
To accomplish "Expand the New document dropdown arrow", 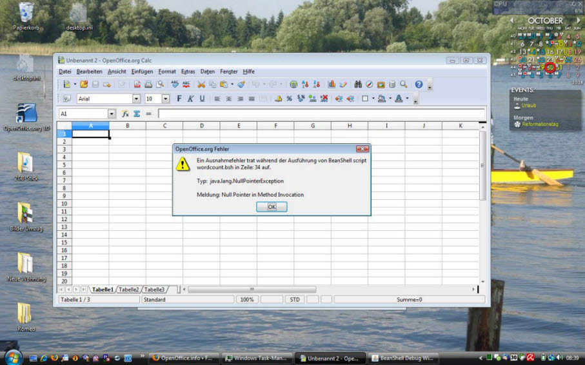I will click(75, 84).
